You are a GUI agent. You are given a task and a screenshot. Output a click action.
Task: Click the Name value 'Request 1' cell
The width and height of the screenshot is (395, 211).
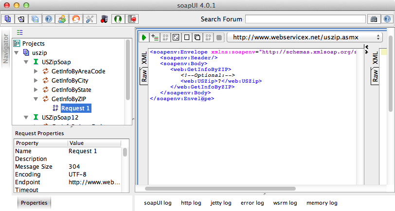click(x=95, y=151)
